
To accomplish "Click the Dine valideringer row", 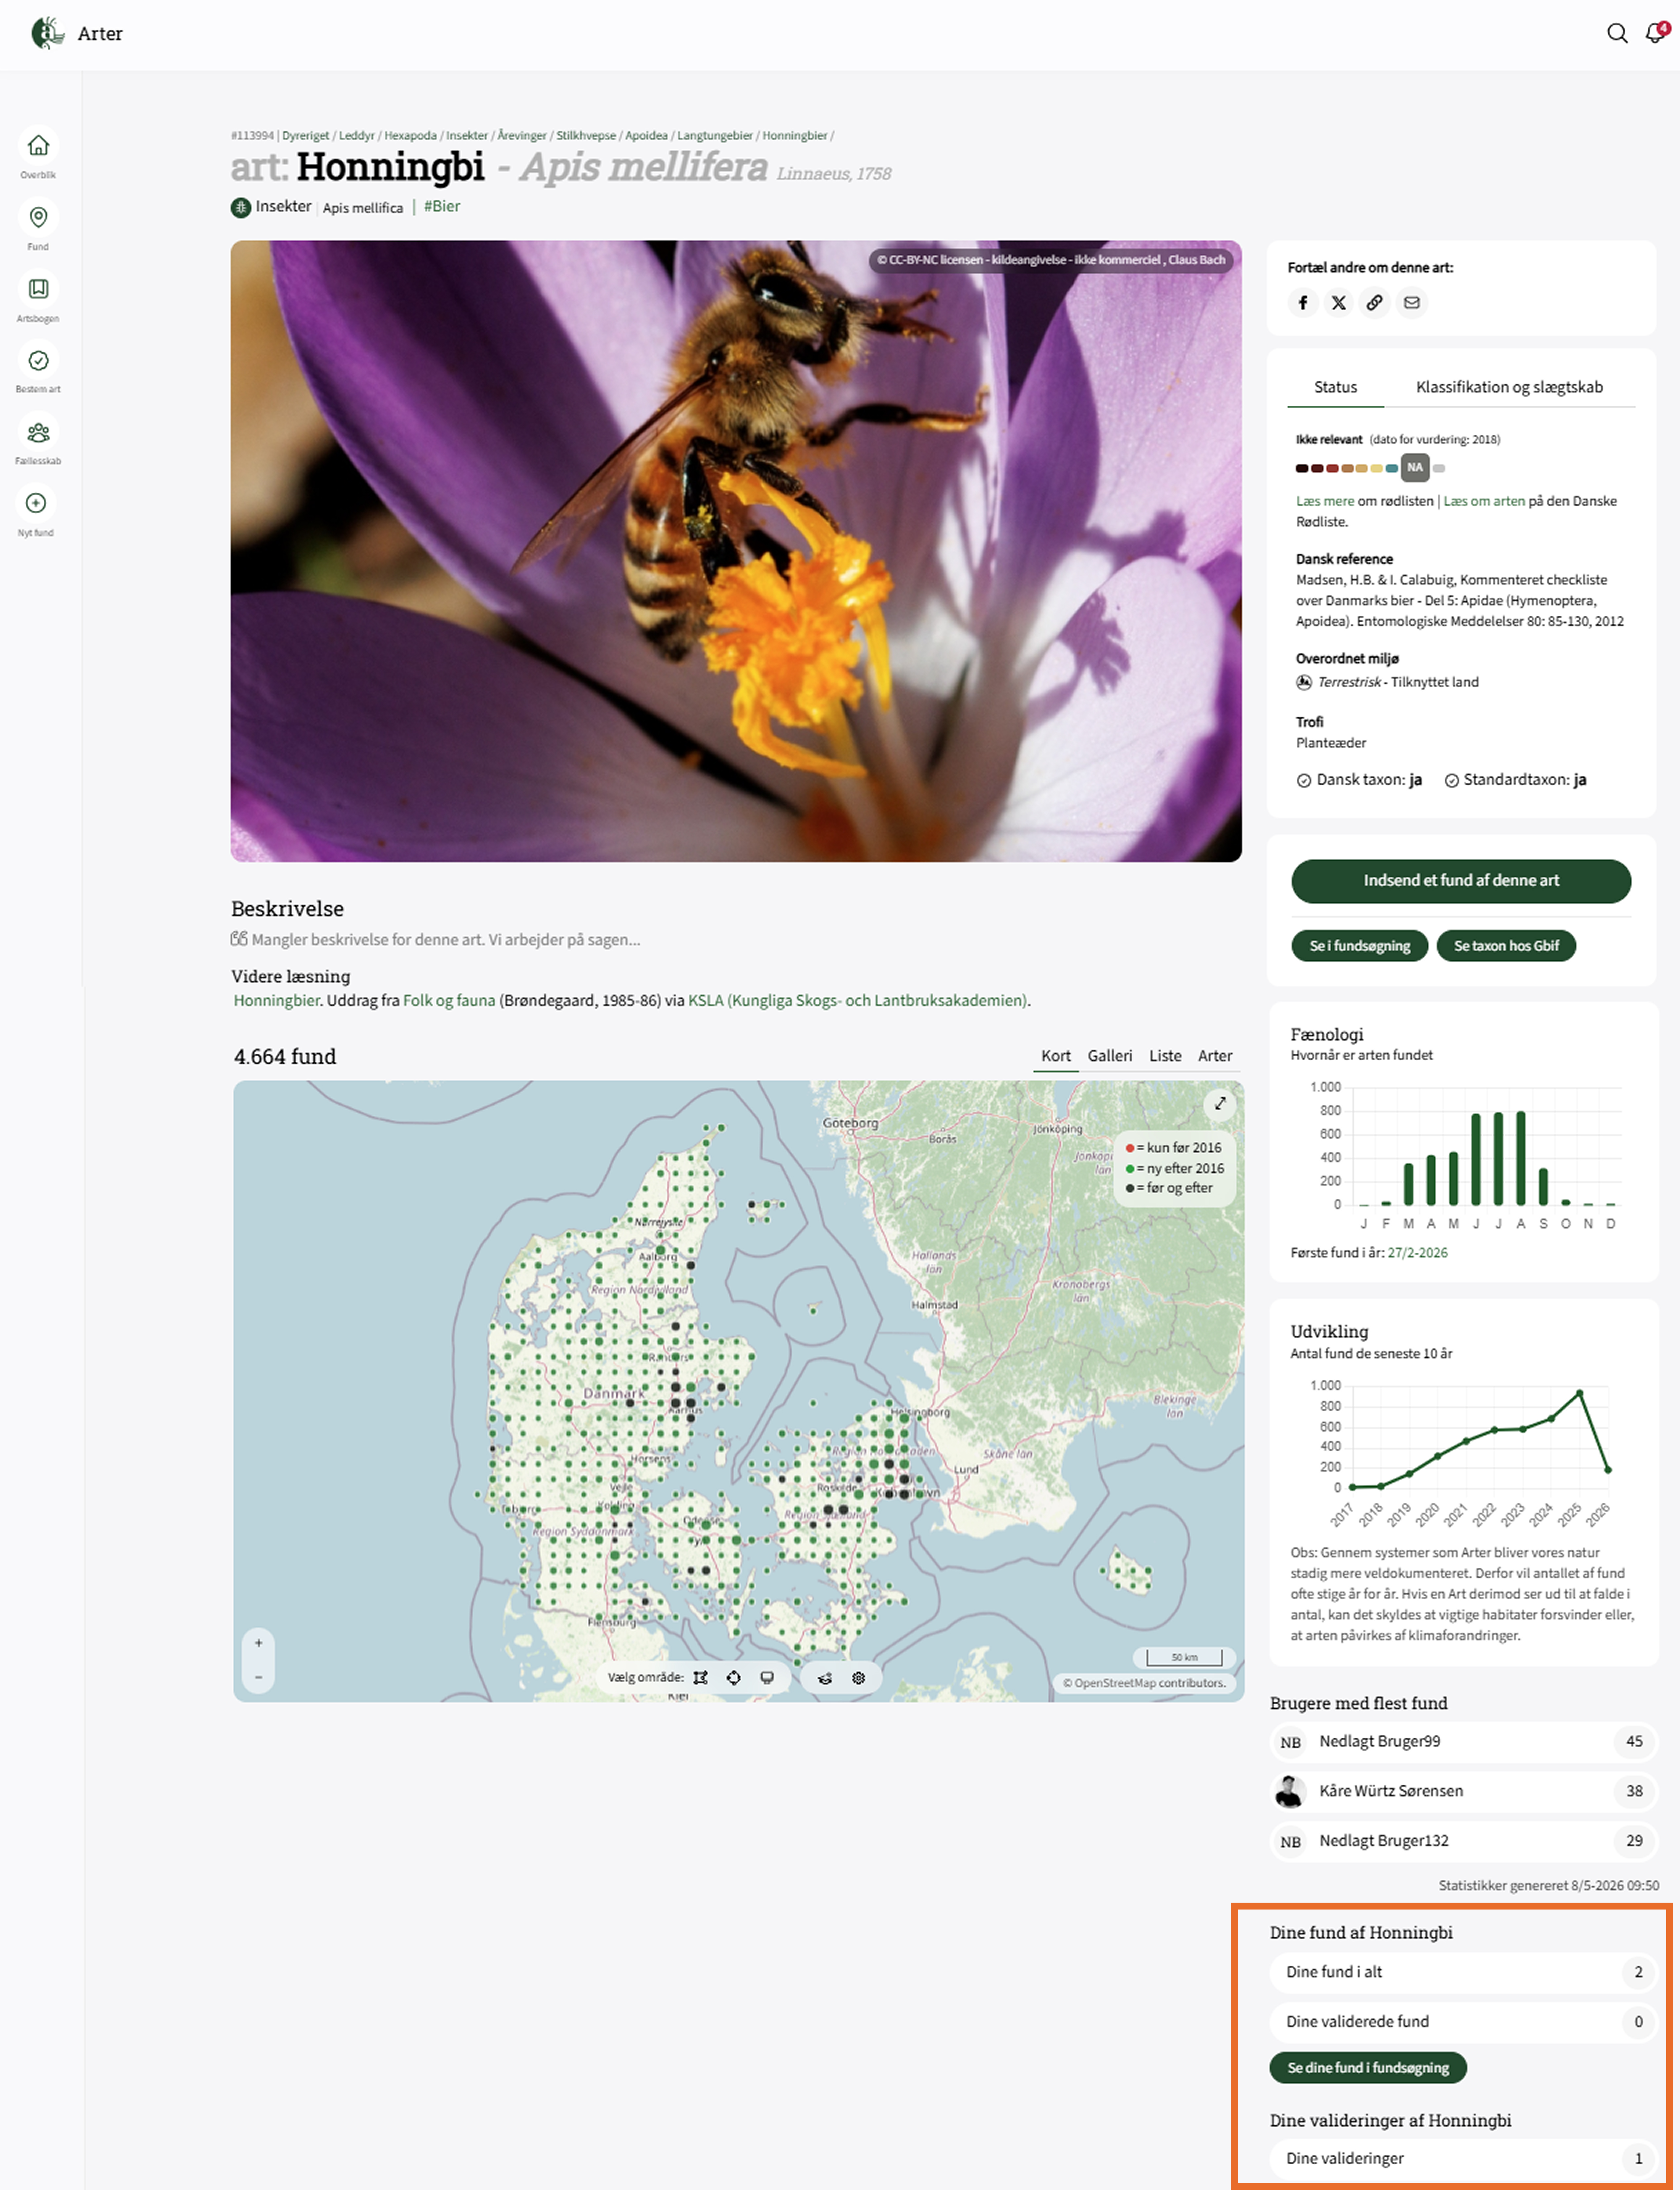I will point(1464,2159).
